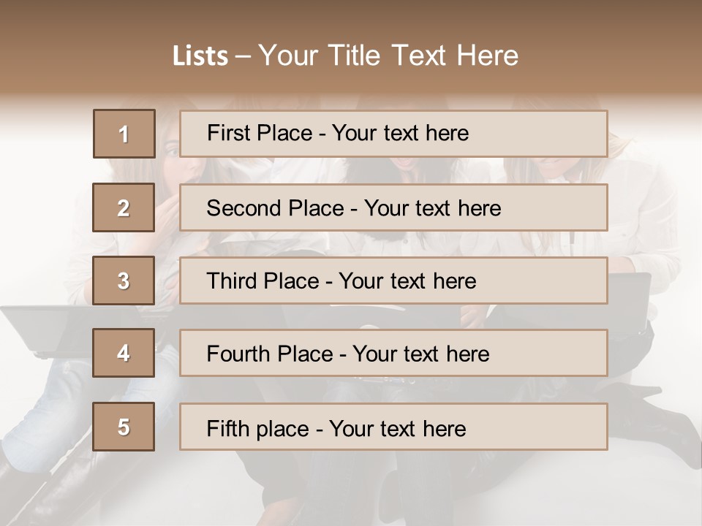This screenshot has width=702, height=526.
Task: Click the box labeled 3
Action: click(124, 281)
